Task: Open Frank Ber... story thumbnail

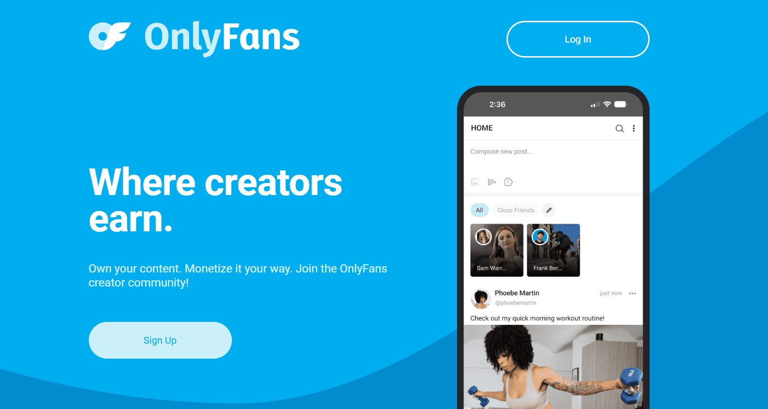Action: pyautogui.click(x=554, y=250)
